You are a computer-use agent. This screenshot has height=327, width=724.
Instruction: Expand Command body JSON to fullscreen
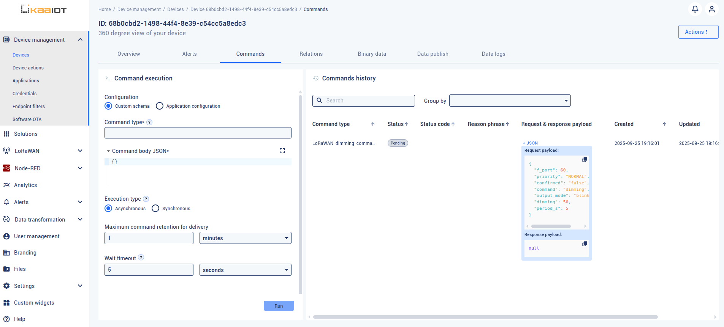(282, 151)
